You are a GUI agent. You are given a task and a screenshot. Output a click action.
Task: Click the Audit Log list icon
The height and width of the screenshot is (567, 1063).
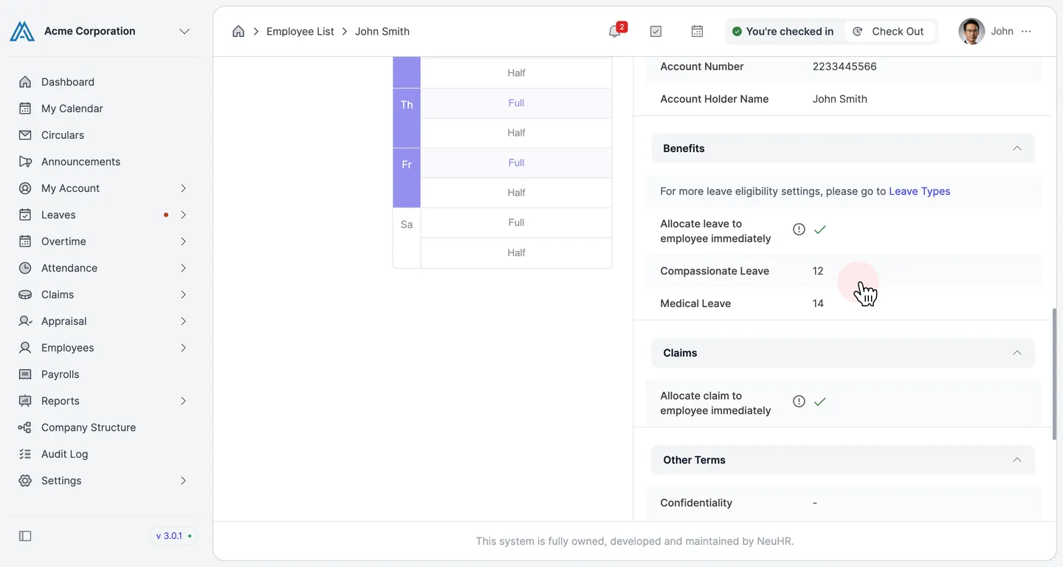coord(25,454)
